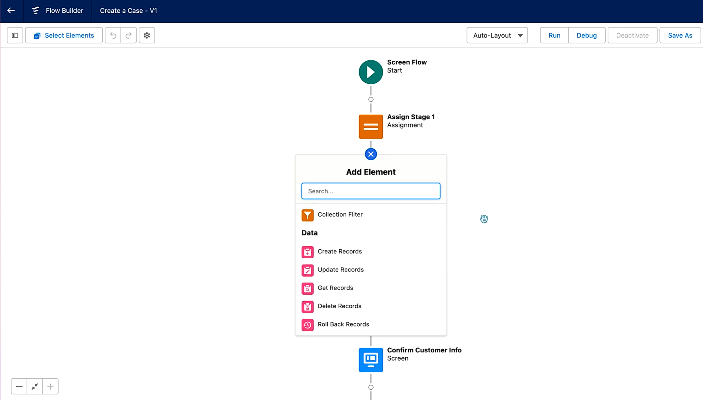
Task: Click add-element node below Confirm Customer Info
Action: [x=371, y=387]
